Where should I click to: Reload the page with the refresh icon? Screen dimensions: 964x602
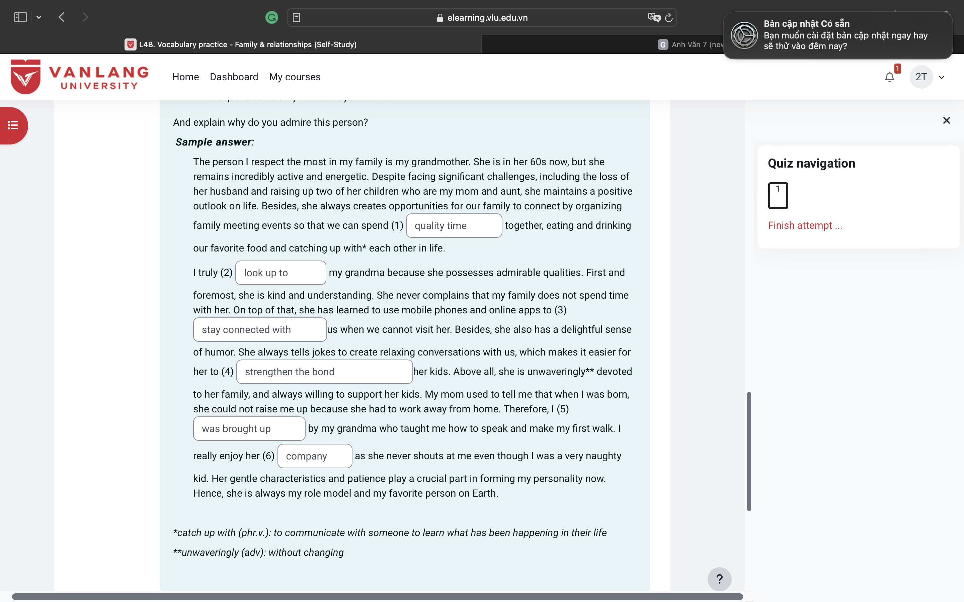coord(669,17)
